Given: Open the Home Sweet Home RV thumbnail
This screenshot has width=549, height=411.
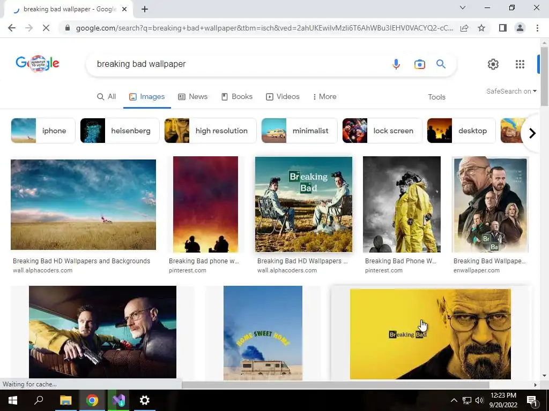Looking at the screenshot, I should 263,333.
